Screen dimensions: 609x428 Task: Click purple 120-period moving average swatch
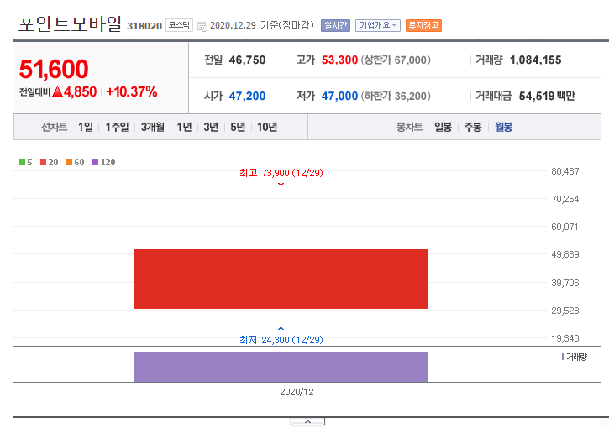(95, 162)
